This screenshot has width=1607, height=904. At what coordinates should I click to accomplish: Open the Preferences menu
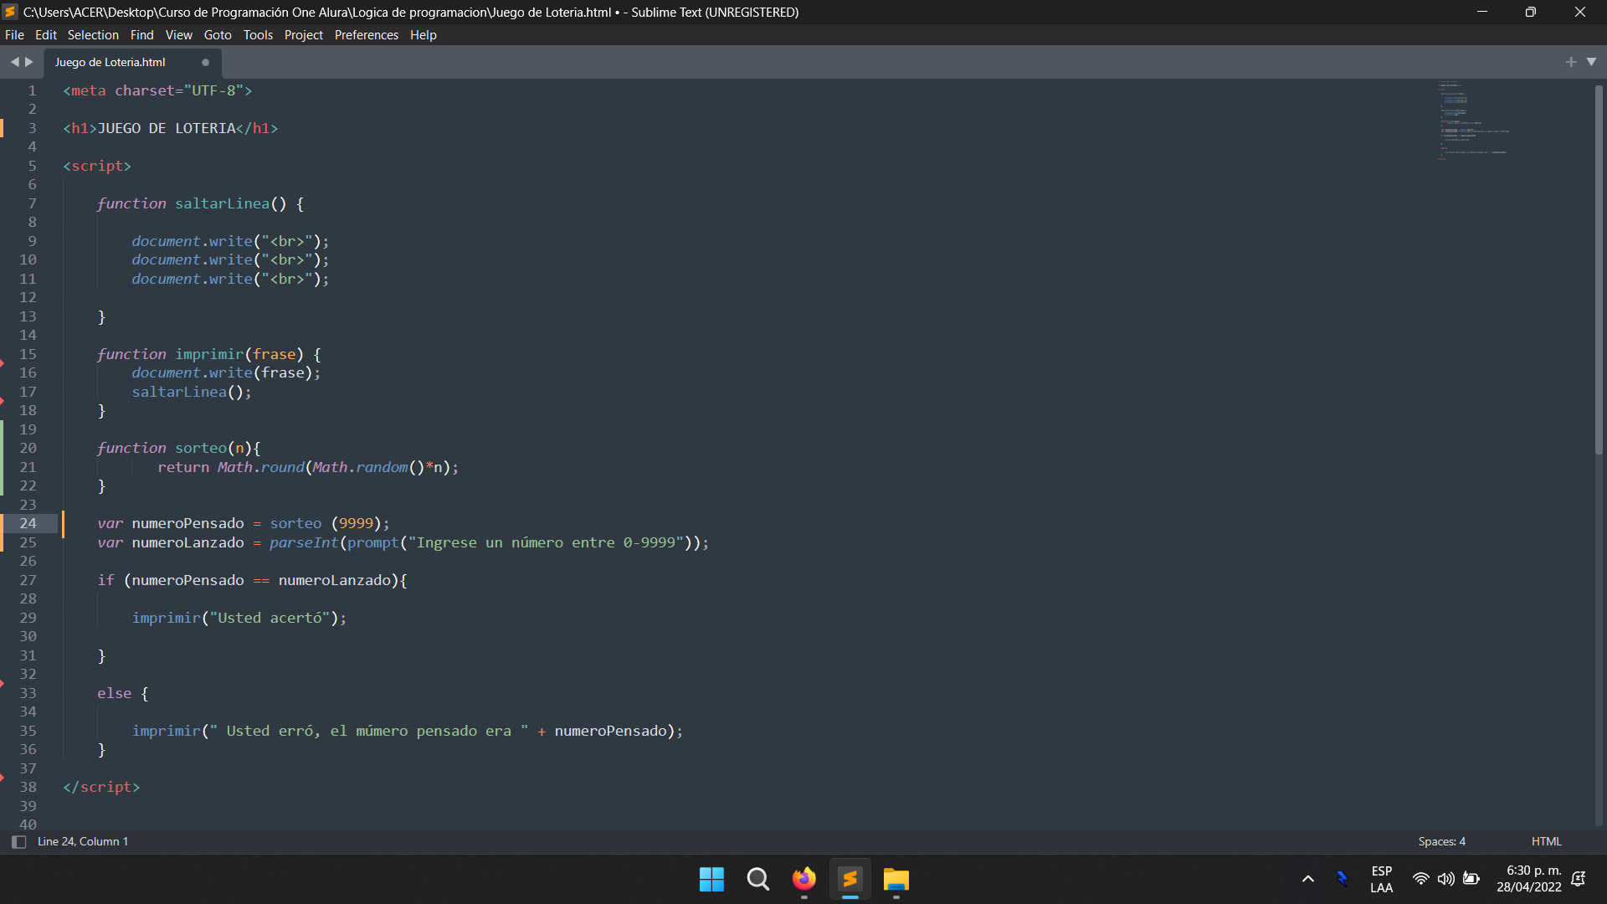coord(367,35)
